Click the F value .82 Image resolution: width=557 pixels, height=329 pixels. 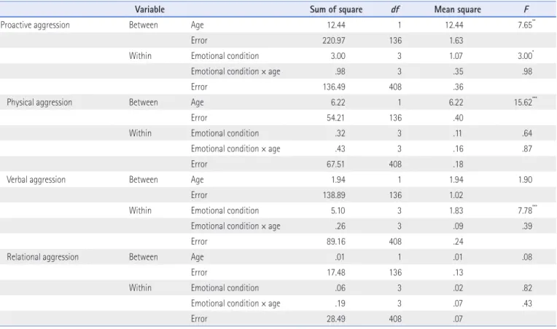[x=527, y=288]
